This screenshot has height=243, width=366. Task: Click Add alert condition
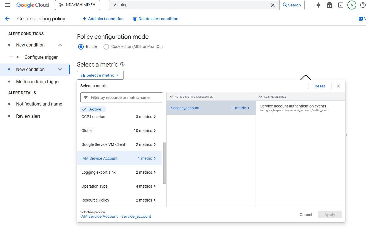pos(103,19)
